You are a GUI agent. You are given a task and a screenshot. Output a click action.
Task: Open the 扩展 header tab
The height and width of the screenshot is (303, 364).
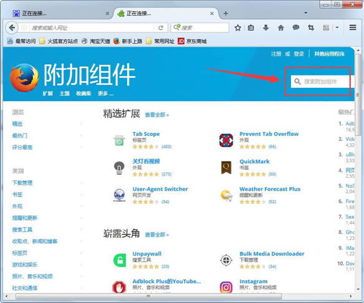(48, 94)
